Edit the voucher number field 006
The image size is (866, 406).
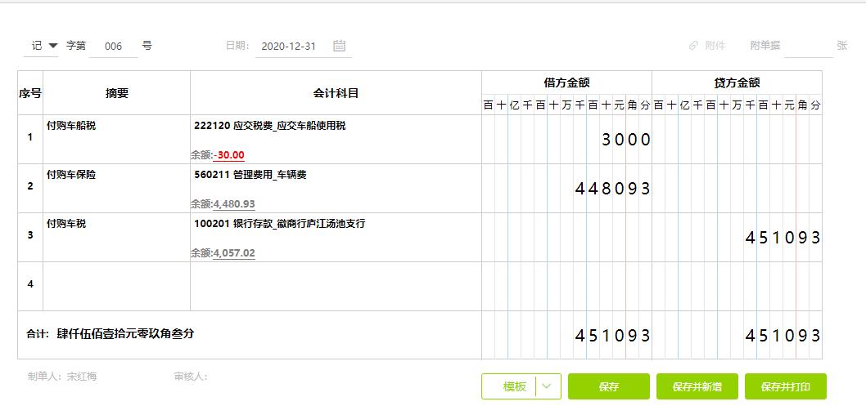[x=114, y=47]
